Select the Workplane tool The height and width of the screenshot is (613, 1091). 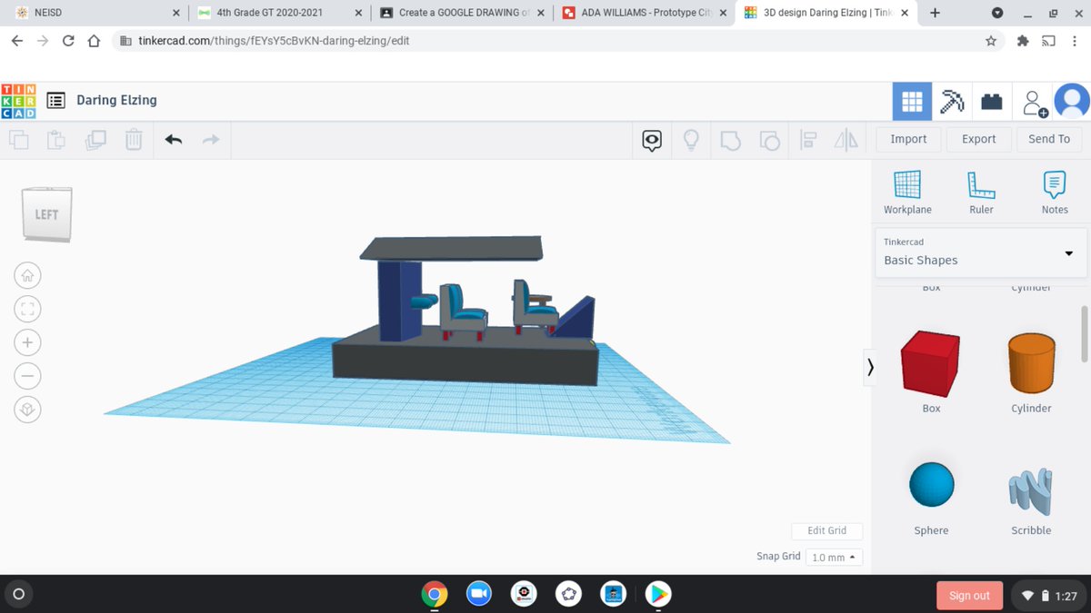(907, 193)
